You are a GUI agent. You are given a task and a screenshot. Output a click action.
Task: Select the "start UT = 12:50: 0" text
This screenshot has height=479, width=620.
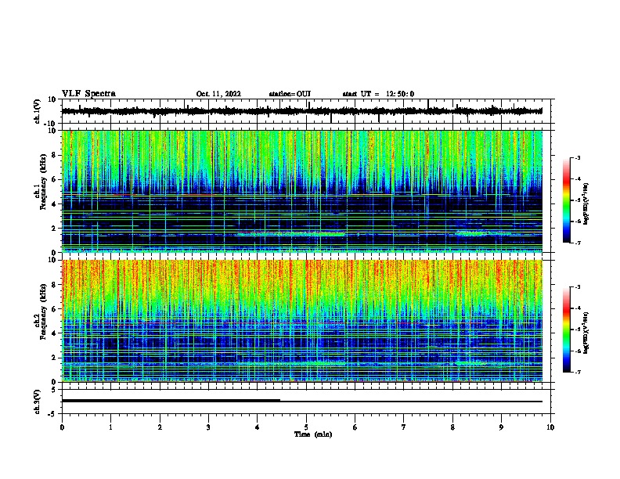378,94
